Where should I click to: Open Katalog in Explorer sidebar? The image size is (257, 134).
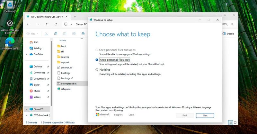coord(35,48)
